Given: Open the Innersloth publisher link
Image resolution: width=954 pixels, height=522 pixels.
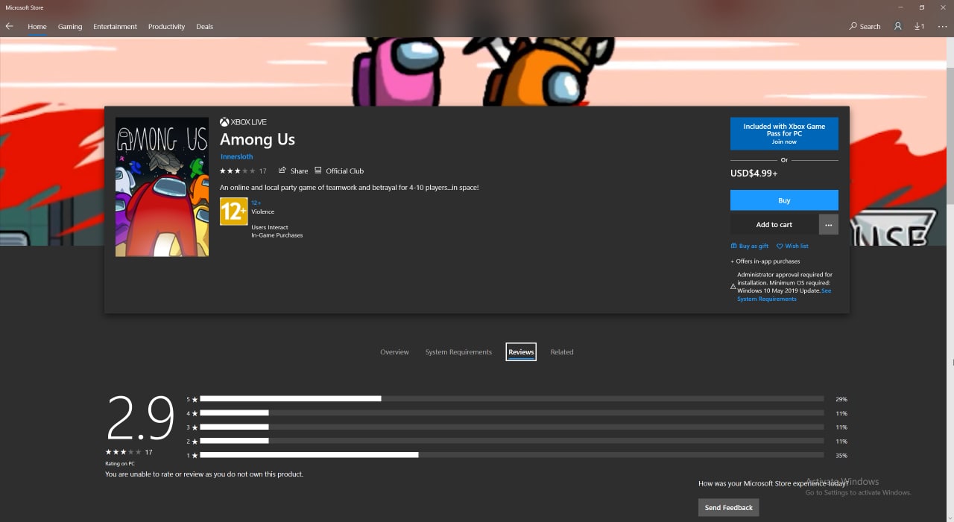Looking at the screenshot, I should 237,156.
